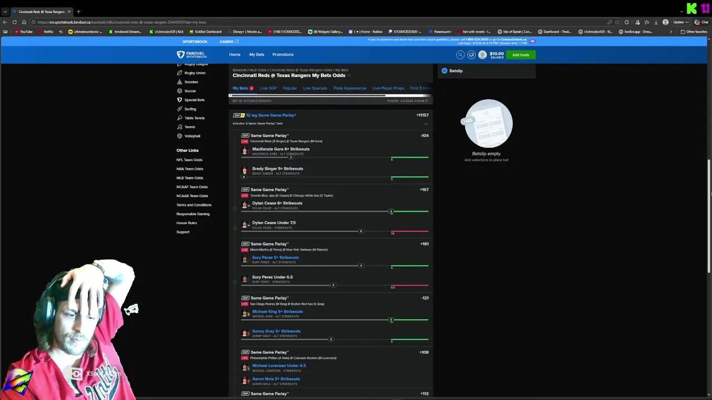Open the Netflix bookmark
Screen dimensions: 712x400
pyautogui.click(x=46, y=32)
